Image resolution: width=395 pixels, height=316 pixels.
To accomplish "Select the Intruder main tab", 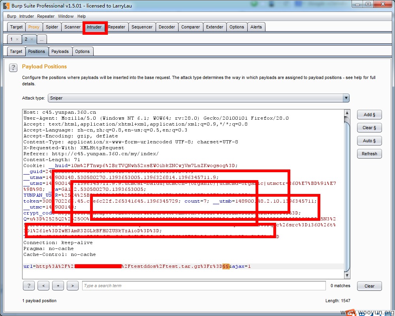I will [94, 27].
